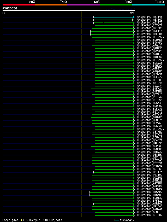
Task: Select the UniRef100_A5BQJ0 label
Action: (150, 152)
